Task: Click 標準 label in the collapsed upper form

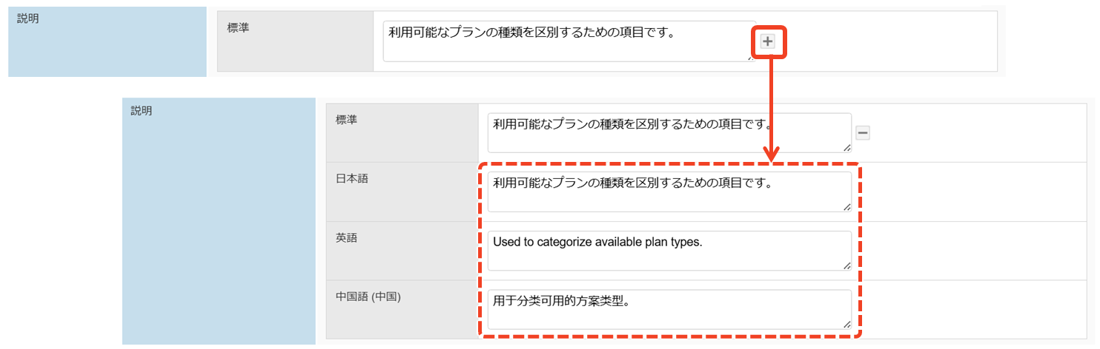Action: 238,28
